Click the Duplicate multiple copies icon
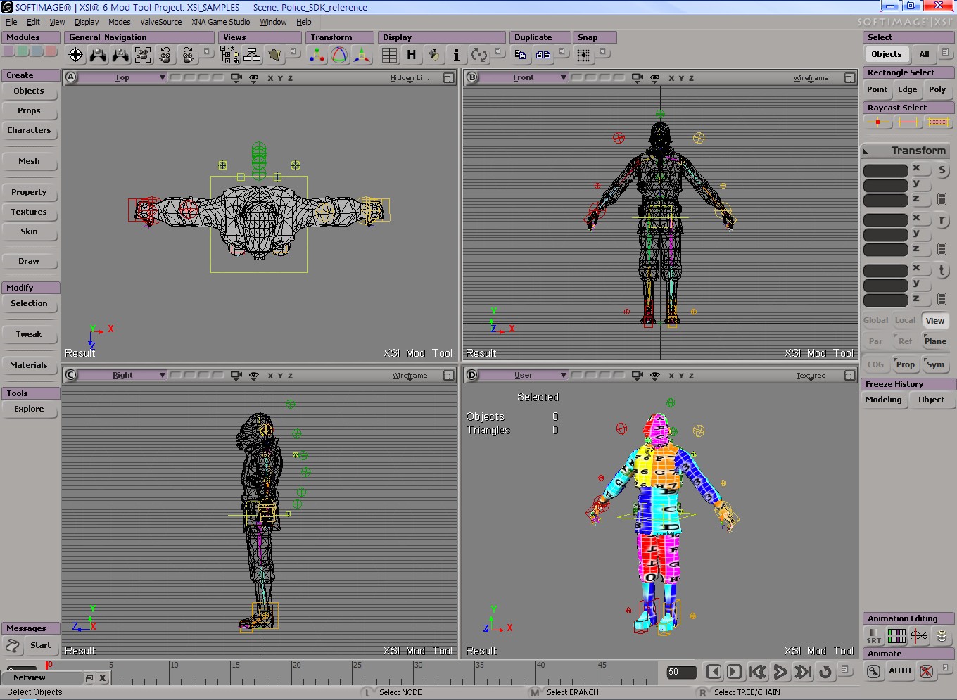This screenshot has width=957, height=700. coord(543,54)
